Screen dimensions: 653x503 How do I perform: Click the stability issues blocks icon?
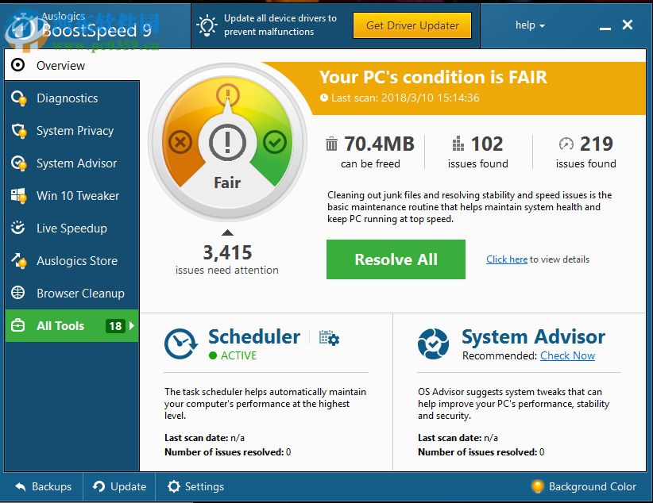(458, 144)
